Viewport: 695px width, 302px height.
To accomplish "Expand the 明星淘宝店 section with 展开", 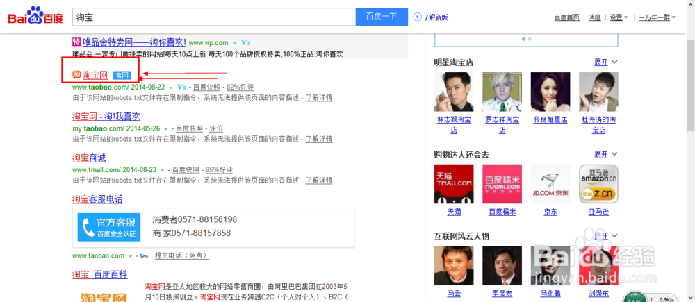I will [x=605, y=62].
